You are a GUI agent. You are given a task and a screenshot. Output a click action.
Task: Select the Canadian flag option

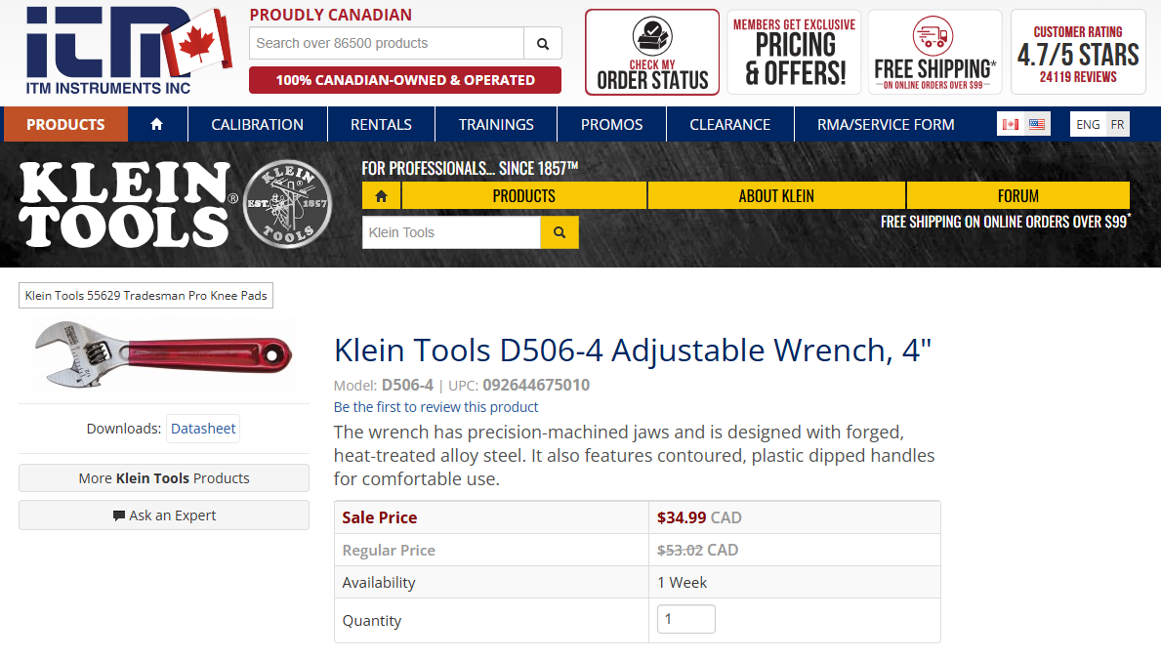coord(1011,123)
